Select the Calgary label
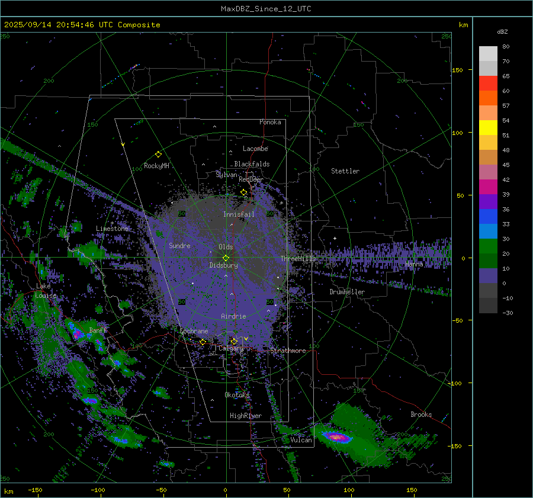 pyautogui.click(x=231, y=348)
